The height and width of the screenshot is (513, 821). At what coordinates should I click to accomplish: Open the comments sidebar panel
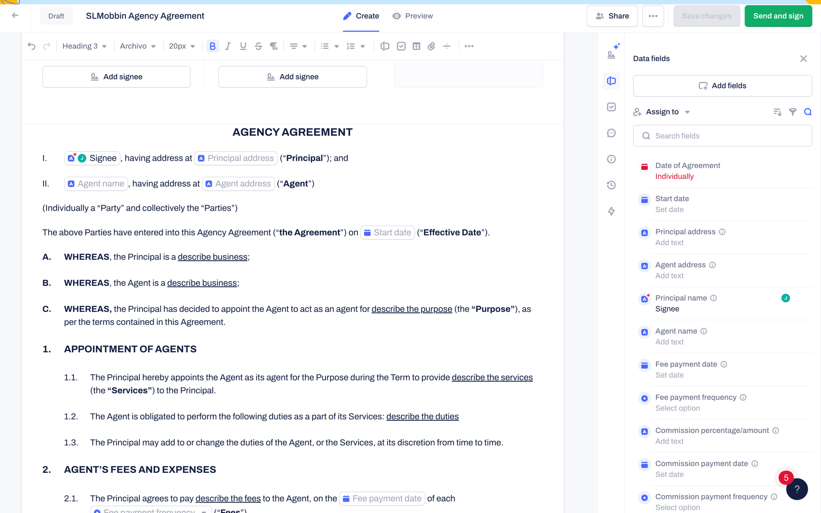(611, 133)
